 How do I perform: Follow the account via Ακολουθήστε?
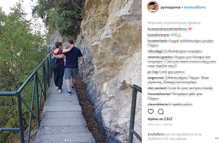point(195,7)
